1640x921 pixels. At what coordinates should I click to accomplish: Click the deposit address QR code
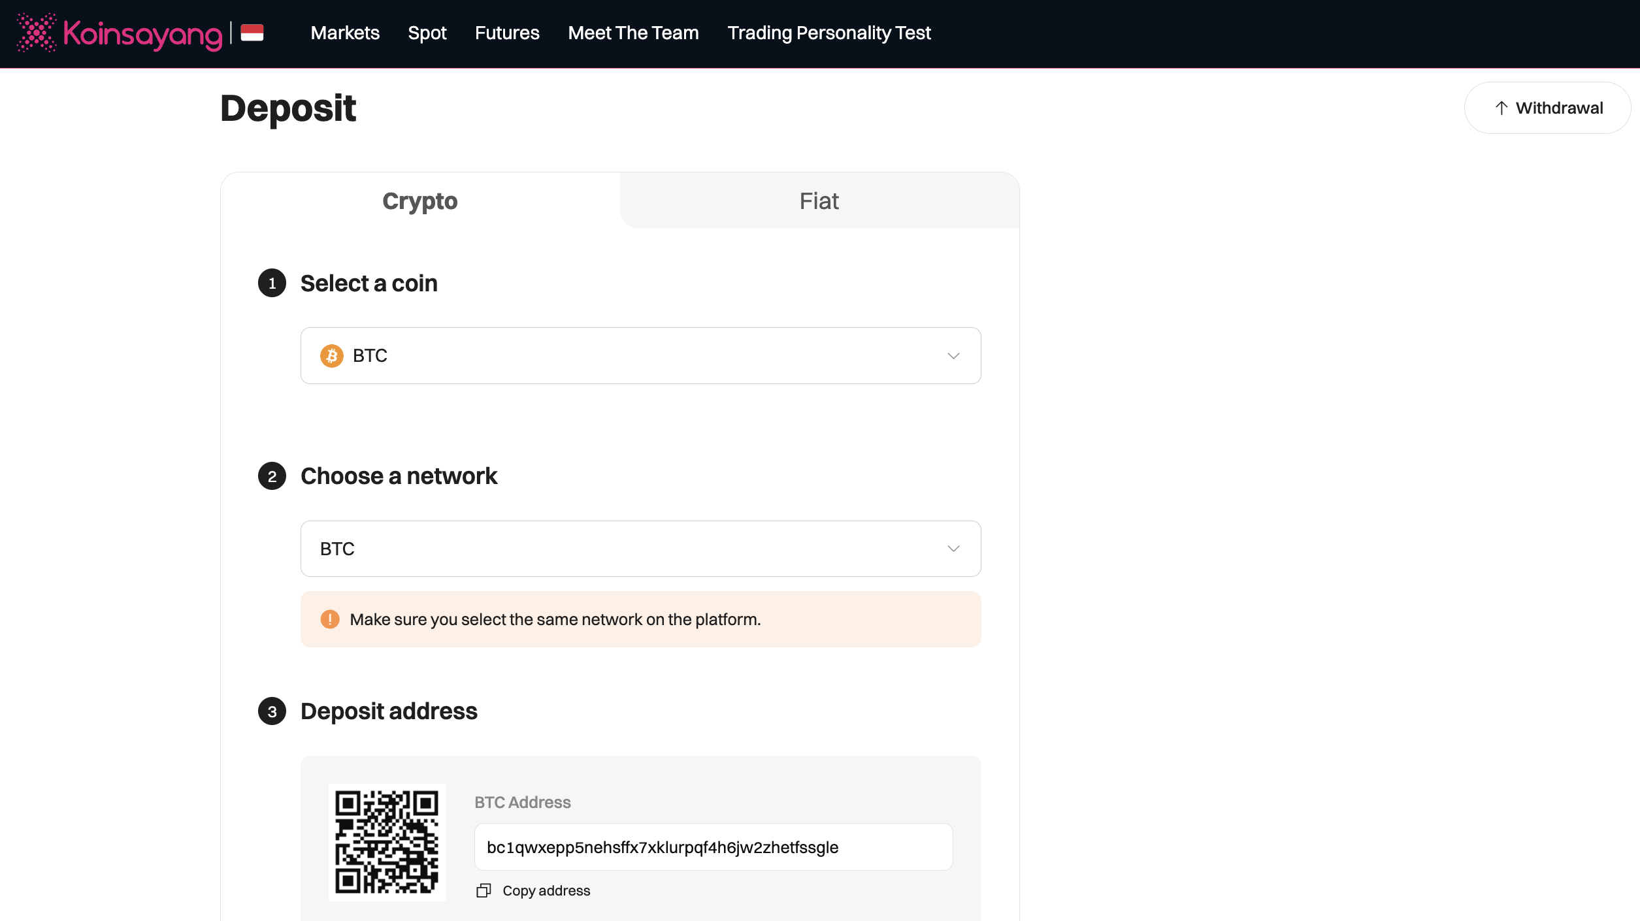(x=387, y=842)
